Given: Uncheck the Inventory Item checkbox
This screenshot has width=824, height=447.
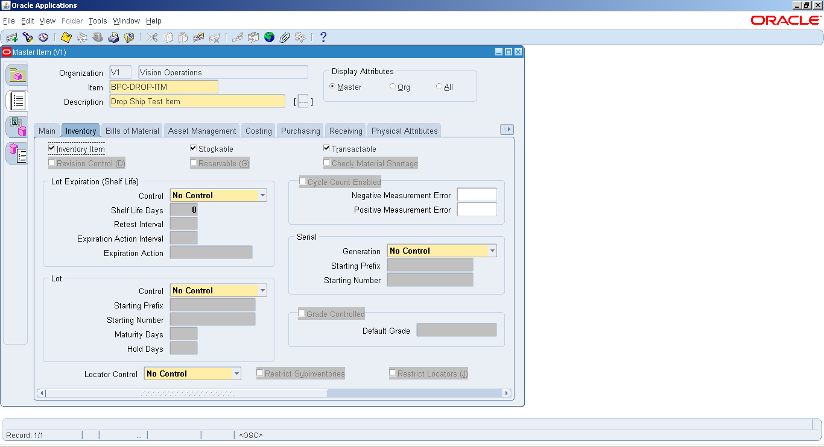Looking at the screenshot, I should (52, 148).
